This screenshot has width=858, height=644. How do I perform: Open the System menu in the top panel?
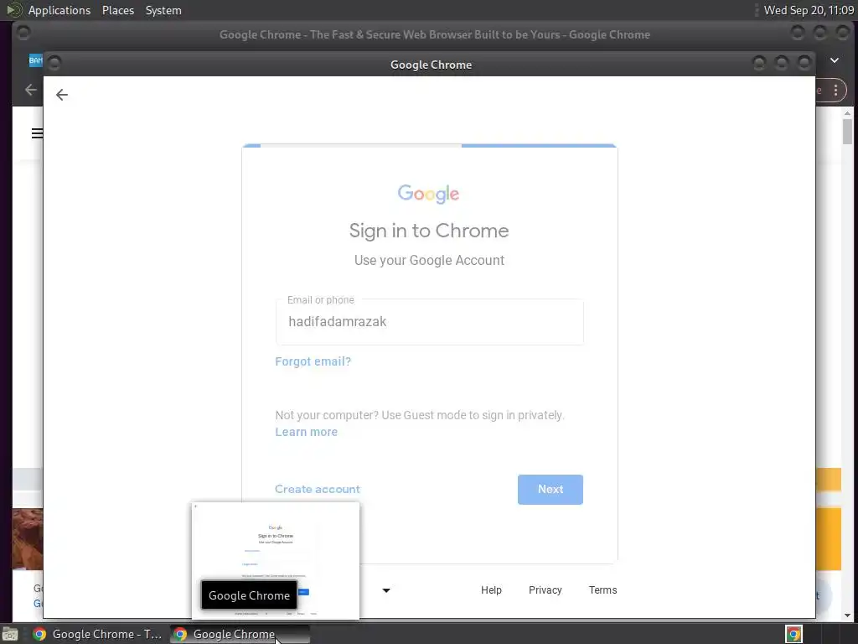click(163, 10)
